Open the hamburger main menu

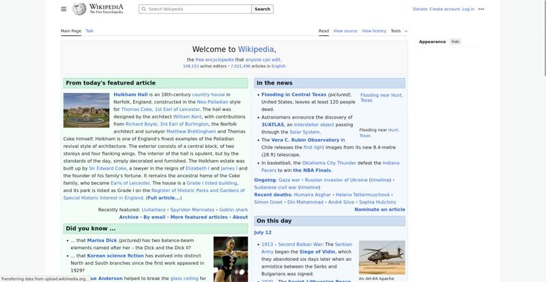pos(63,9)
